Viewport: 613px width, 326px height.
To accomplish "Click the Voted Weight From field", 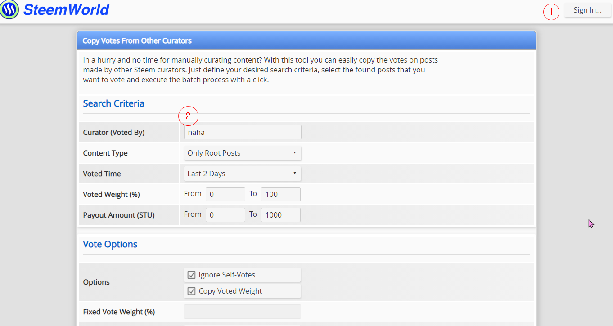I will (x=225, y=194).
